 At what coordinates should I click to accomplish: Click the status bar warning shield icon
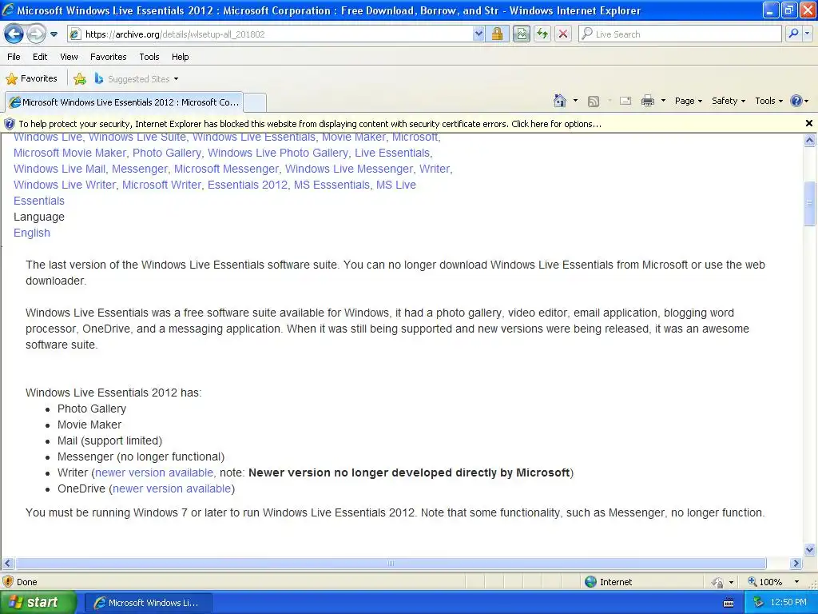(x=8, y=582)
